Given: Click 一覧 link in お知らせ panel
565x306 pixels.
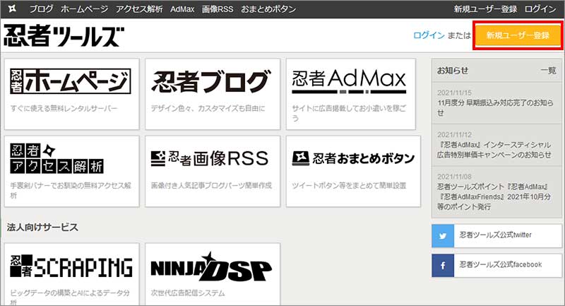Looking at the screenshot, I should click(548, 71).
